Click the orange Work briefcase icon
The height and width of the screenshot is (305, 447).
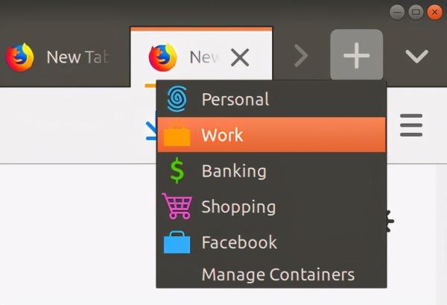click(x=177, y=136)
